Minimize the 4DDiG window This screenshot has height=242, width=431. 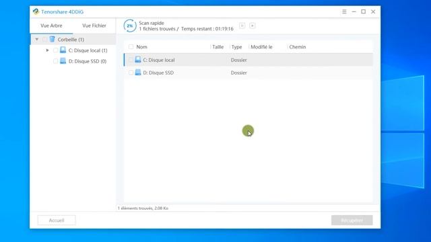(x=354, y=11)
